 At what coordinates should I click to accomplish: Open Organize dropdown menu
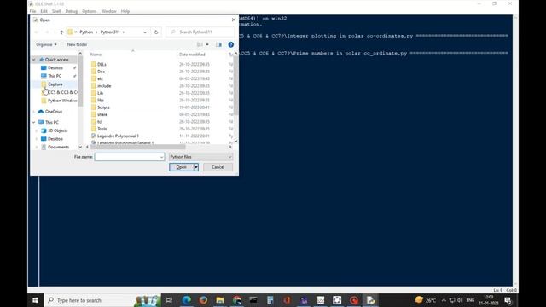46,44
